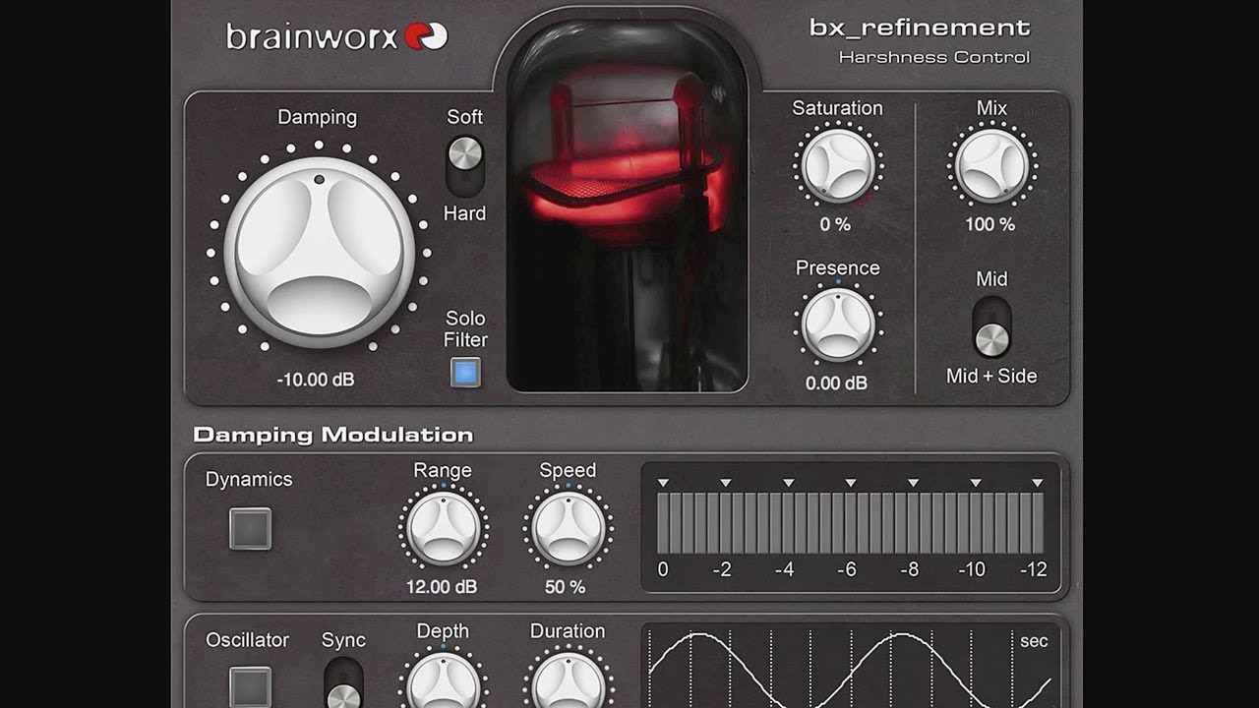Click the brainworx logo
This screenshot has width=1259, height=708.
[337, 36]
